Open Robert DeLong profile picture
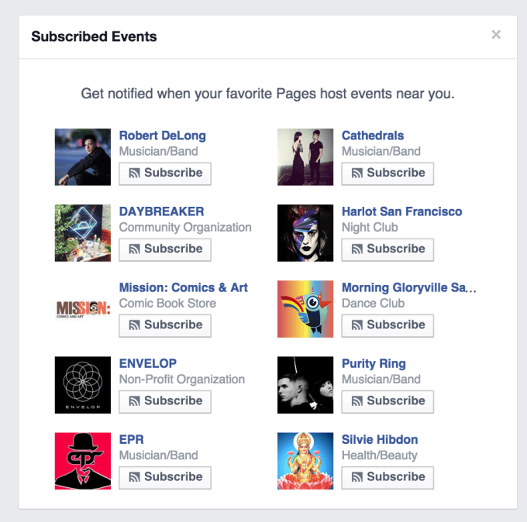The height and width of the screenshot is (522, 527). pos(83,157)
